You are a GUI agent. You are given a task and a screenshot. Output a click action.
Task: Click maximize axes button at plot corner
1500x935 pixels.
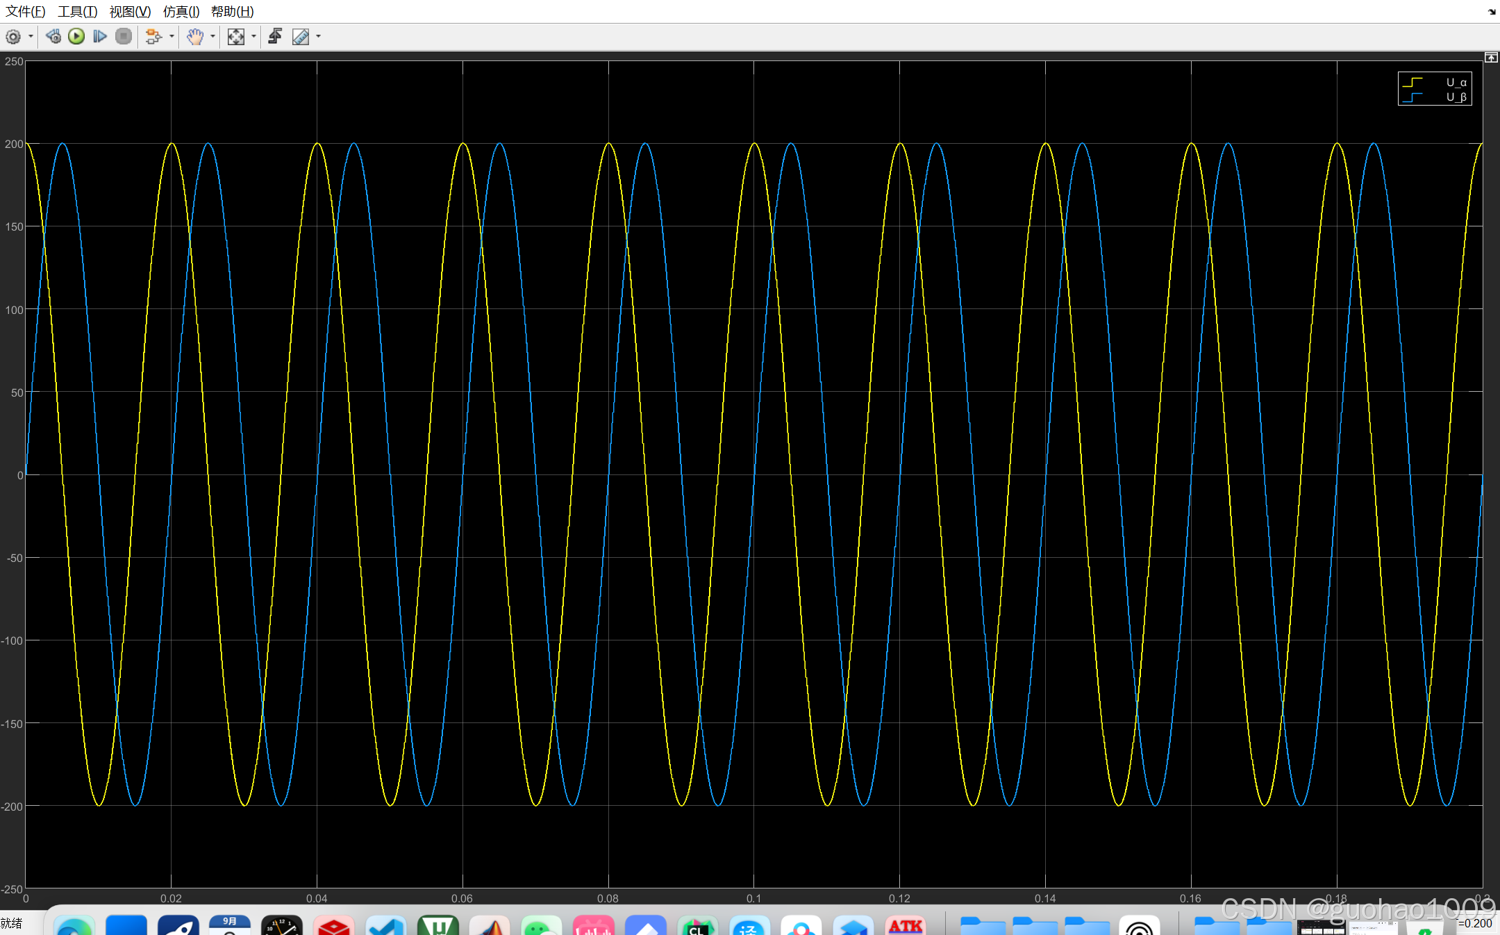pyautogui.click(x=1491, y=58)
